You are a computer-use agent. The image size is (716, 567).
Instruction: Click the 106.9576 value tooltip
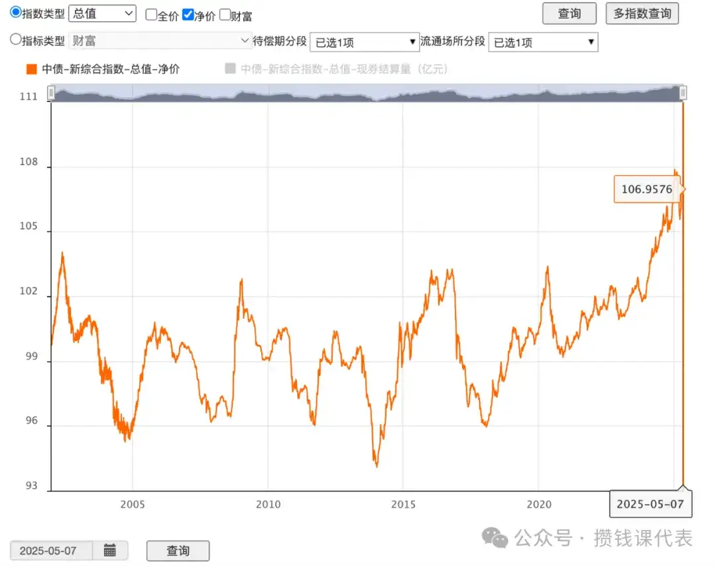pyautogui.click(x=647, y=189)
